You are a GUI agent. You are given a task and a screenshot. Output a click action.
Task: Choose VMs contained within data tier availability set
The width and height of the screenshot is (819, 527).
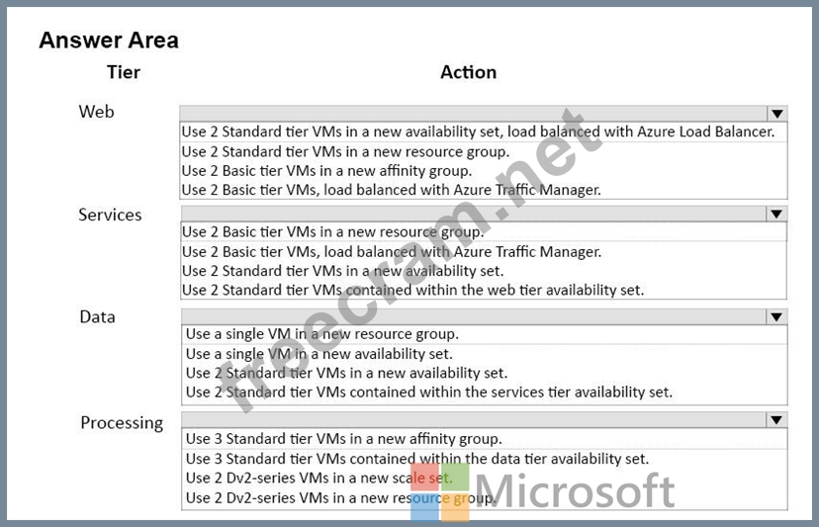pyautogui.click(x=416, y=459)
